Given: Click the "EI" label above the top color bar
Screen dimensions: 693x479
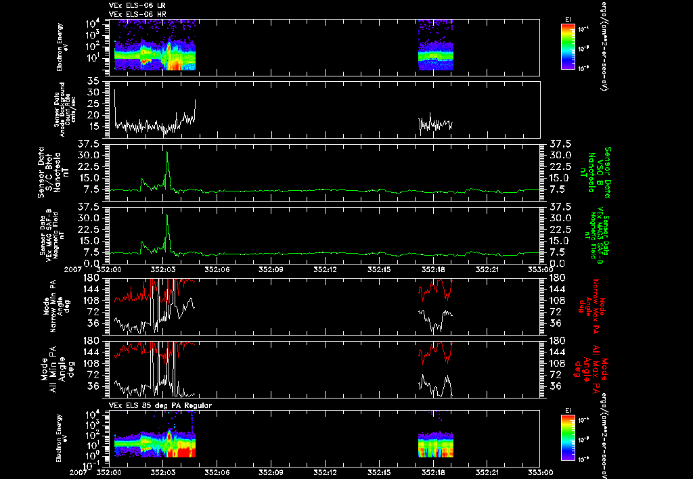Looking at the screenshot, I should 568,19.
